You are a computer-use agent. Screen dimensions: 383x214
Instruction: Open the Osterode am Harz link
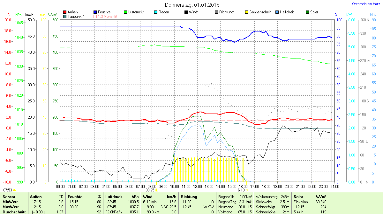(x=364, y=4)
